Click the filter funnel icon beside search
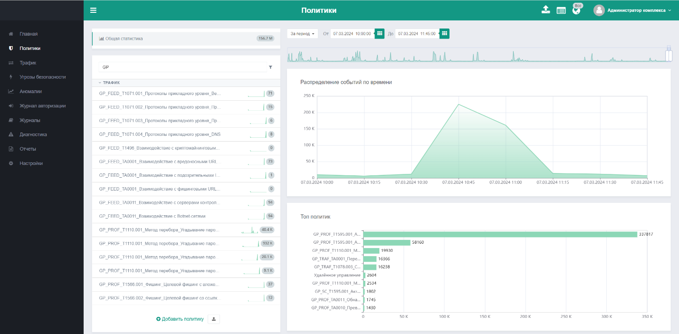 [270, 67]
